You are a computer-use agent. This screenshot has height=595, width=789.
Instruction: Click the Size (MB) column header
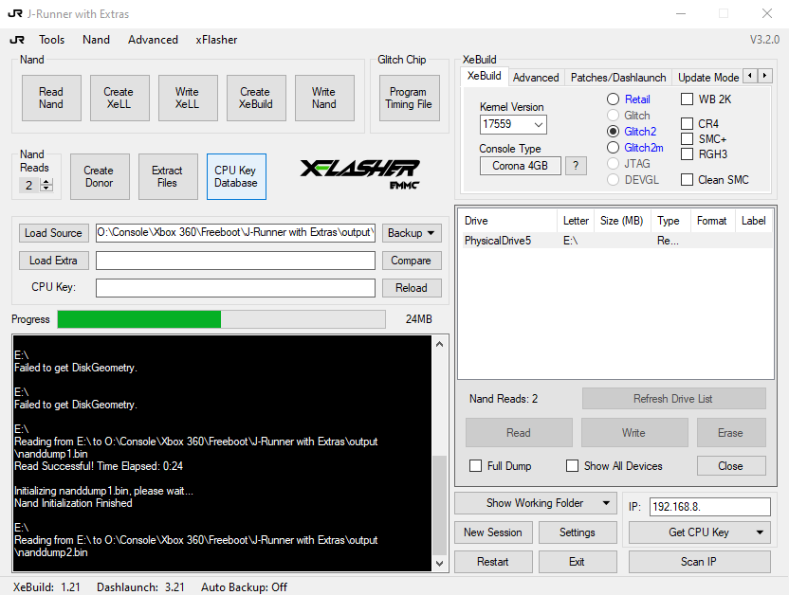pyautogui.click(x=623, y=221)
